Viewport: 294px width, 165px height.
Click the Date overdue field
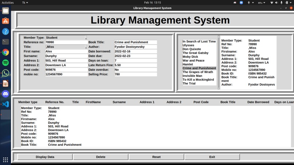[x=136, y=70]
